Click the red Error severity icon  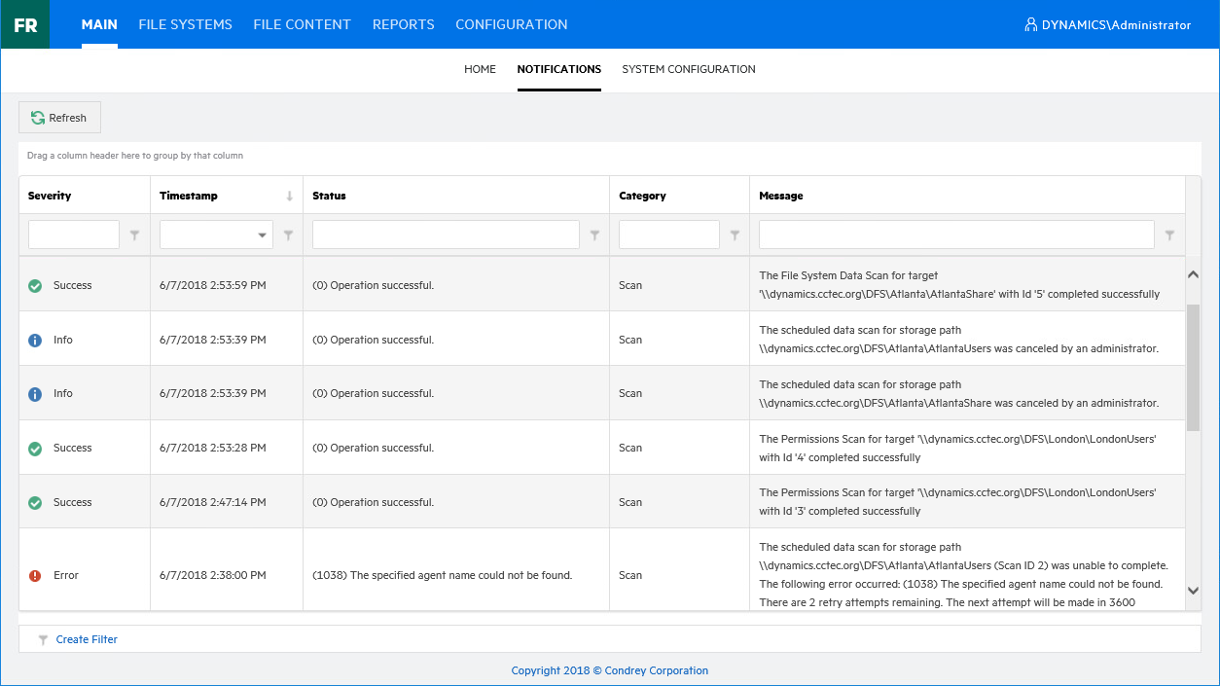pos(35,575)
